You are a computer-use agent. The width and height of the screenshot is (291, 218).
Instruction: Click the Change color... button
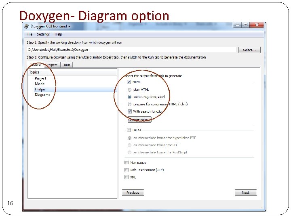[x=139, y=119]
